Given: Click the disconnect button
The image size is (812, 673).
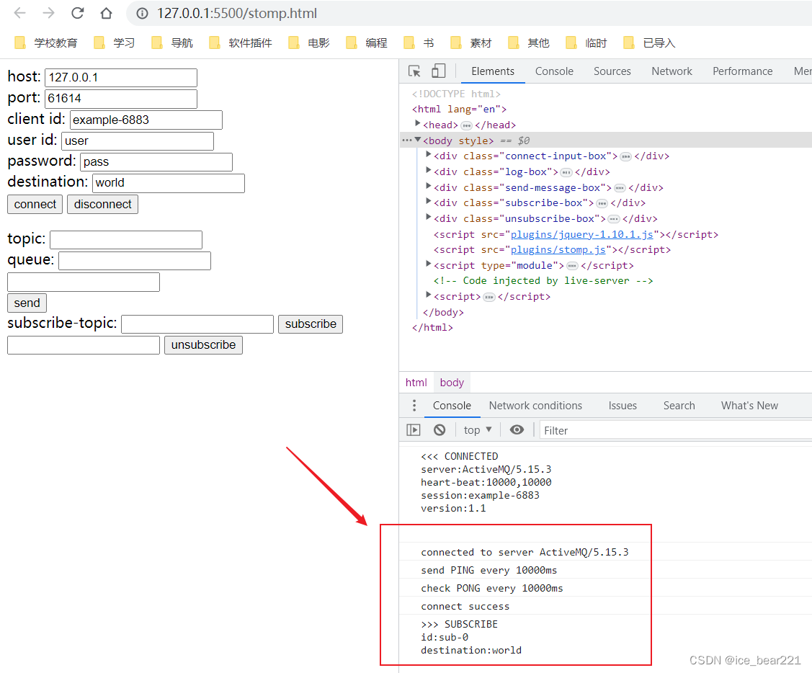Looking at the screenshot, I should coord(102,204).
